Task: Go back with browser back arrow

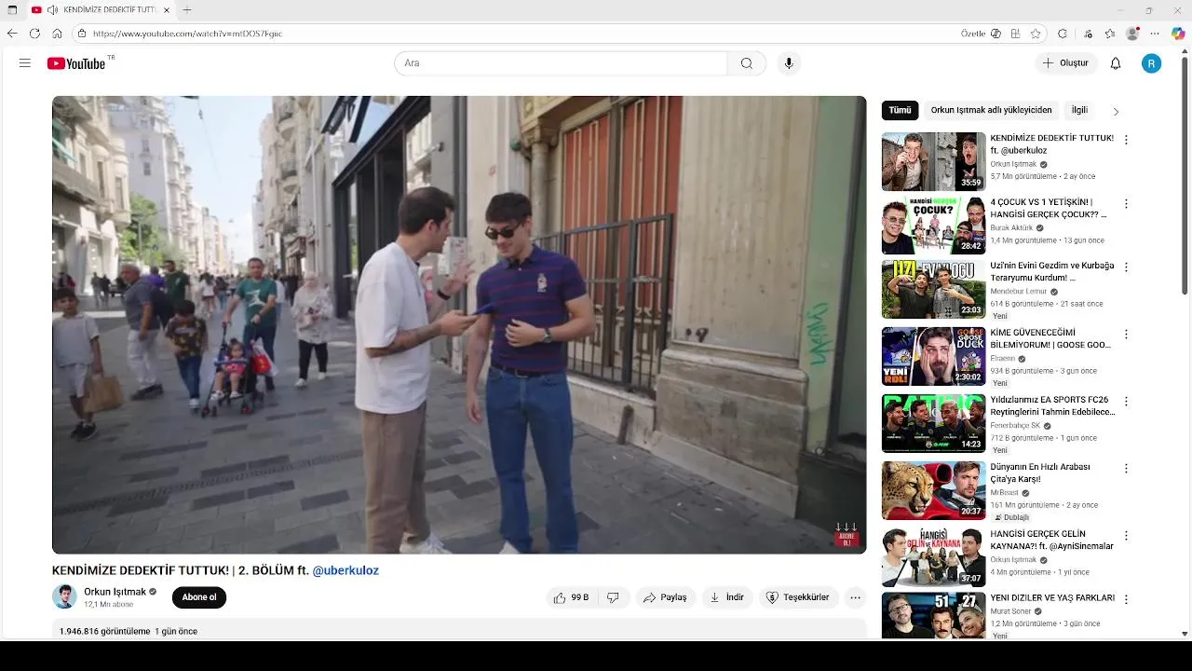Action: [x=12, y=34]
